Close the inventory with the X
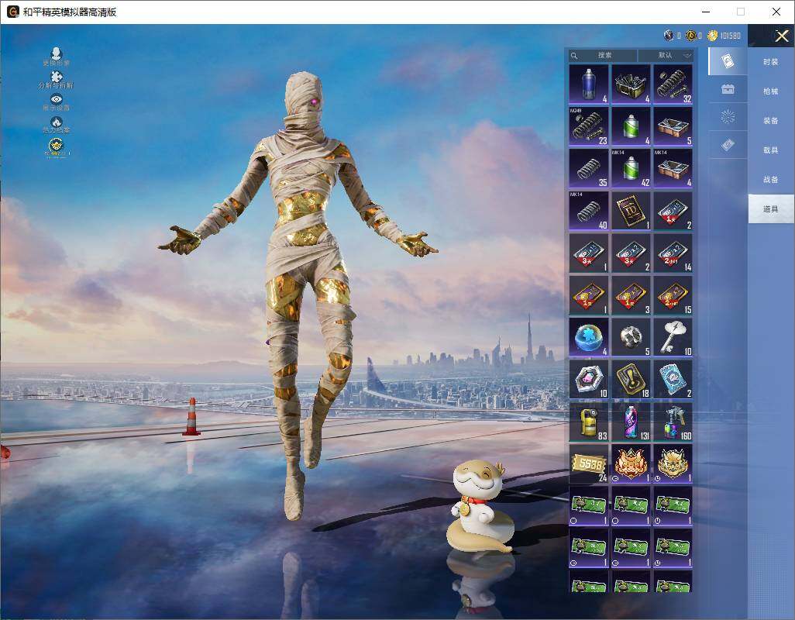The width and height of the screenshot is (795, 620). (x=781, y=36)
